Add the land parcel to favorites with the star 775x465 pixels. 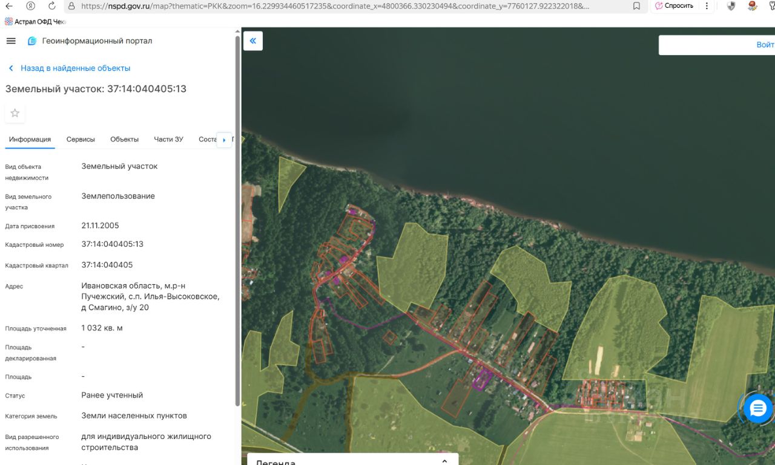click(x=15, y=113)
